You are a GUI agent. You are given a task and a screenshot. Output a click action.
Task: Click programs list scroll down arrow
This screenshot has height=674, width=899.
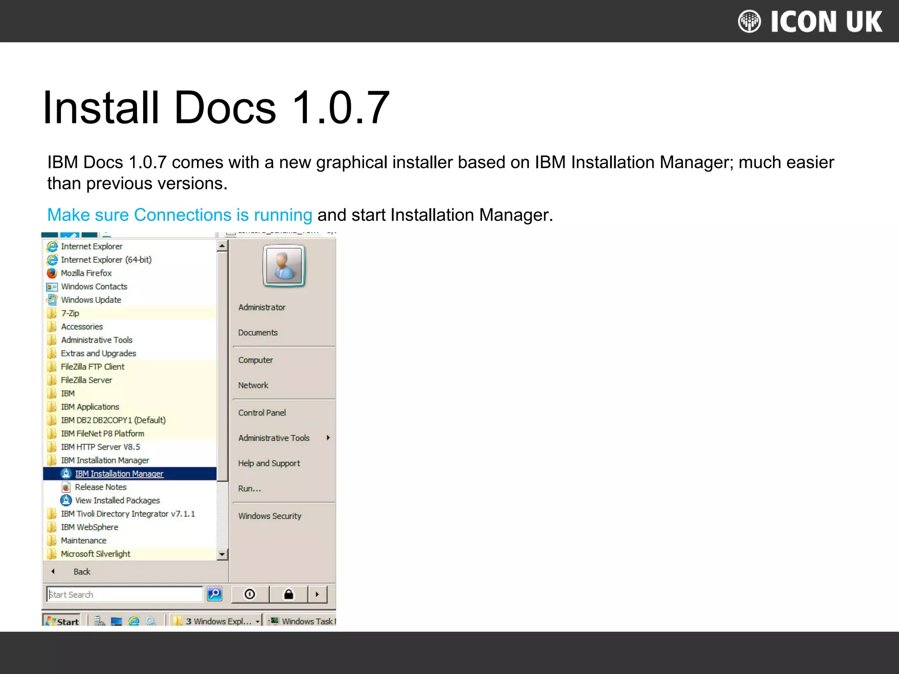coord(222,555)
